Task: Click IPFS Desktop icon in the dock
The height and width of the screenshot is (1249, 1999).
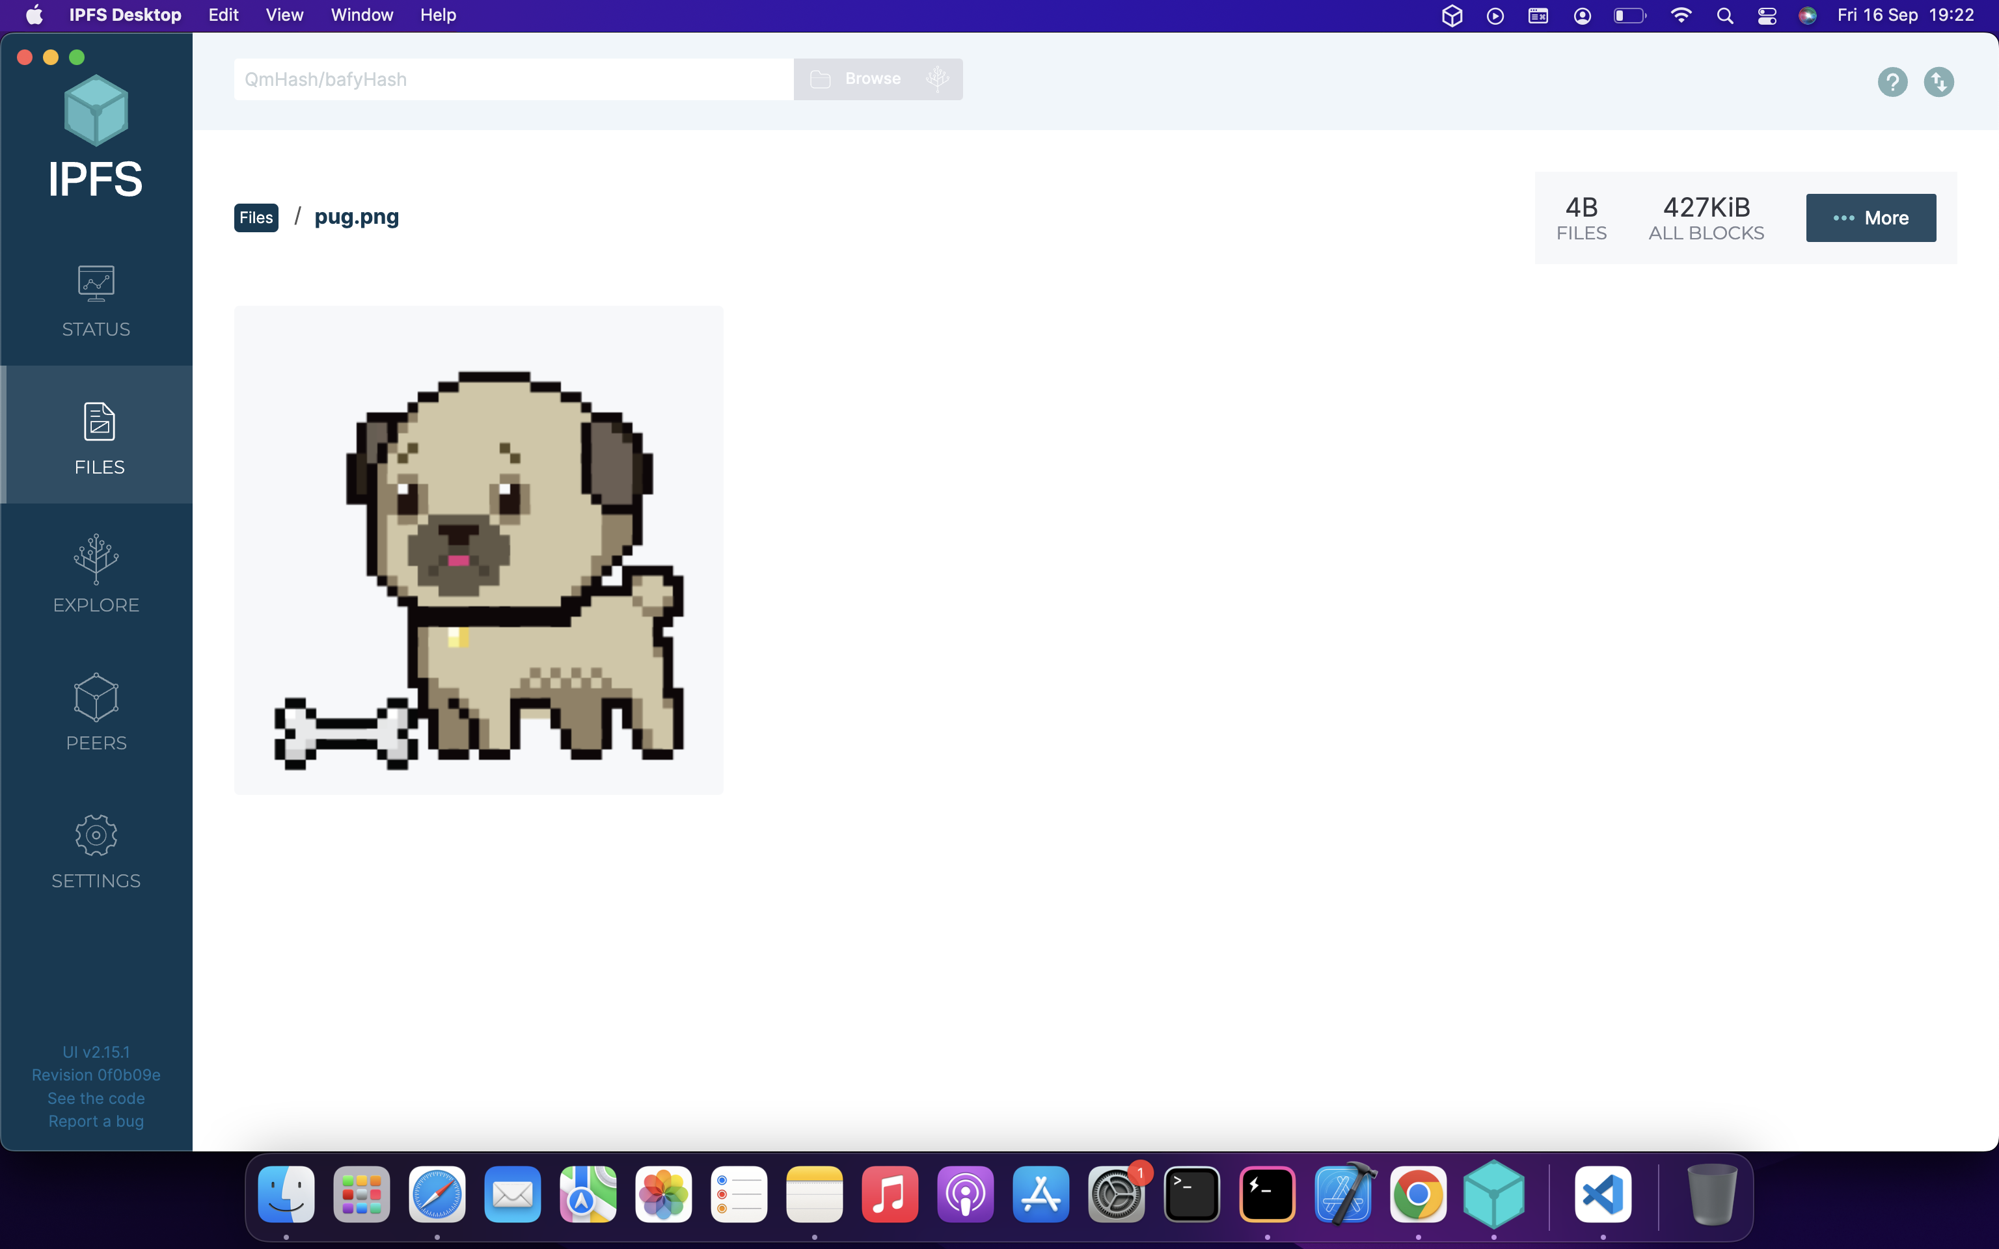Action: (x=1493, y=1194)
